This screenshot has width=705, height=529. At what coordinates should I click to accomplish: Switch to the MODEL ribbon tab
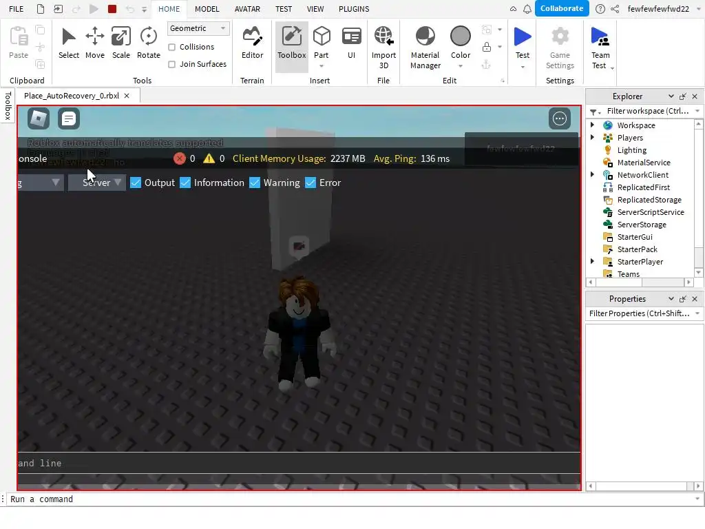point(207,9)
